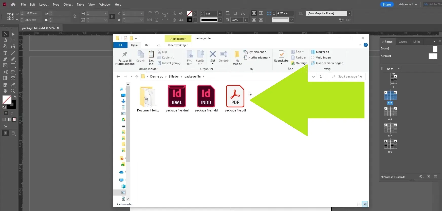Open the stroke style dropdown
Screen dimensions: 442x211
coord(220,20)
